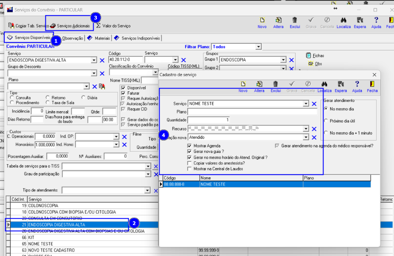The image size is (394, 256).
Task: Click Valor do Serviço button
Action: point(113,25)
